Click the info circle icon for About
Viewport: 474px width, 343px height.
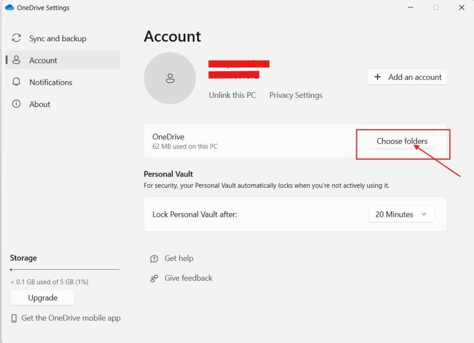(x=16, y=104)
